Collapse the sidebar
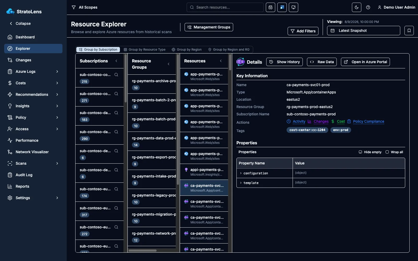The height and width of the screenshot is (261, 418). coord(20,23)
